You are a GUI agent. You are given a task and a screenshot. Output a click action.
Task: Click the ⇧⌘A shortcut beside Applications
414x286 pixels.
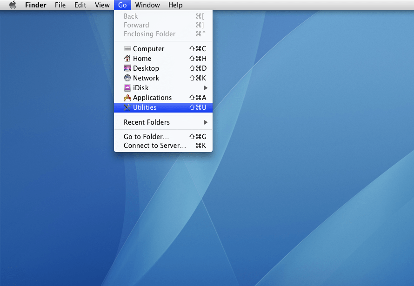click(198, 98)
